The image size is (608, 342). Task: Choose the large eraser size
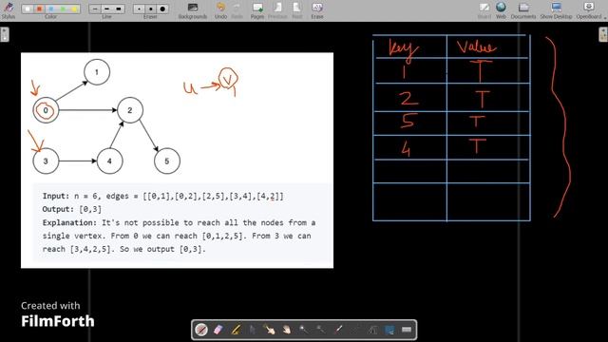click(x=162, y=9)
